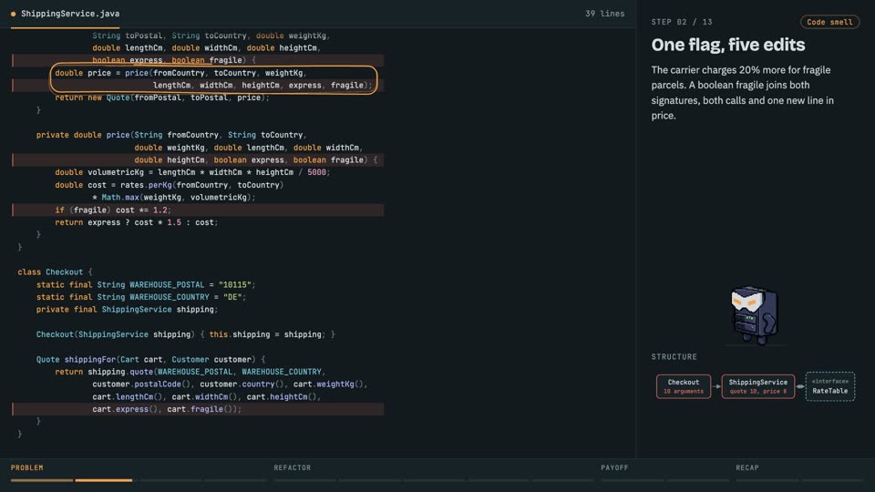875x492 pixels.
Task: Jump to the RECAP section label
Action: pyautogui.click(x=747, y=467)
